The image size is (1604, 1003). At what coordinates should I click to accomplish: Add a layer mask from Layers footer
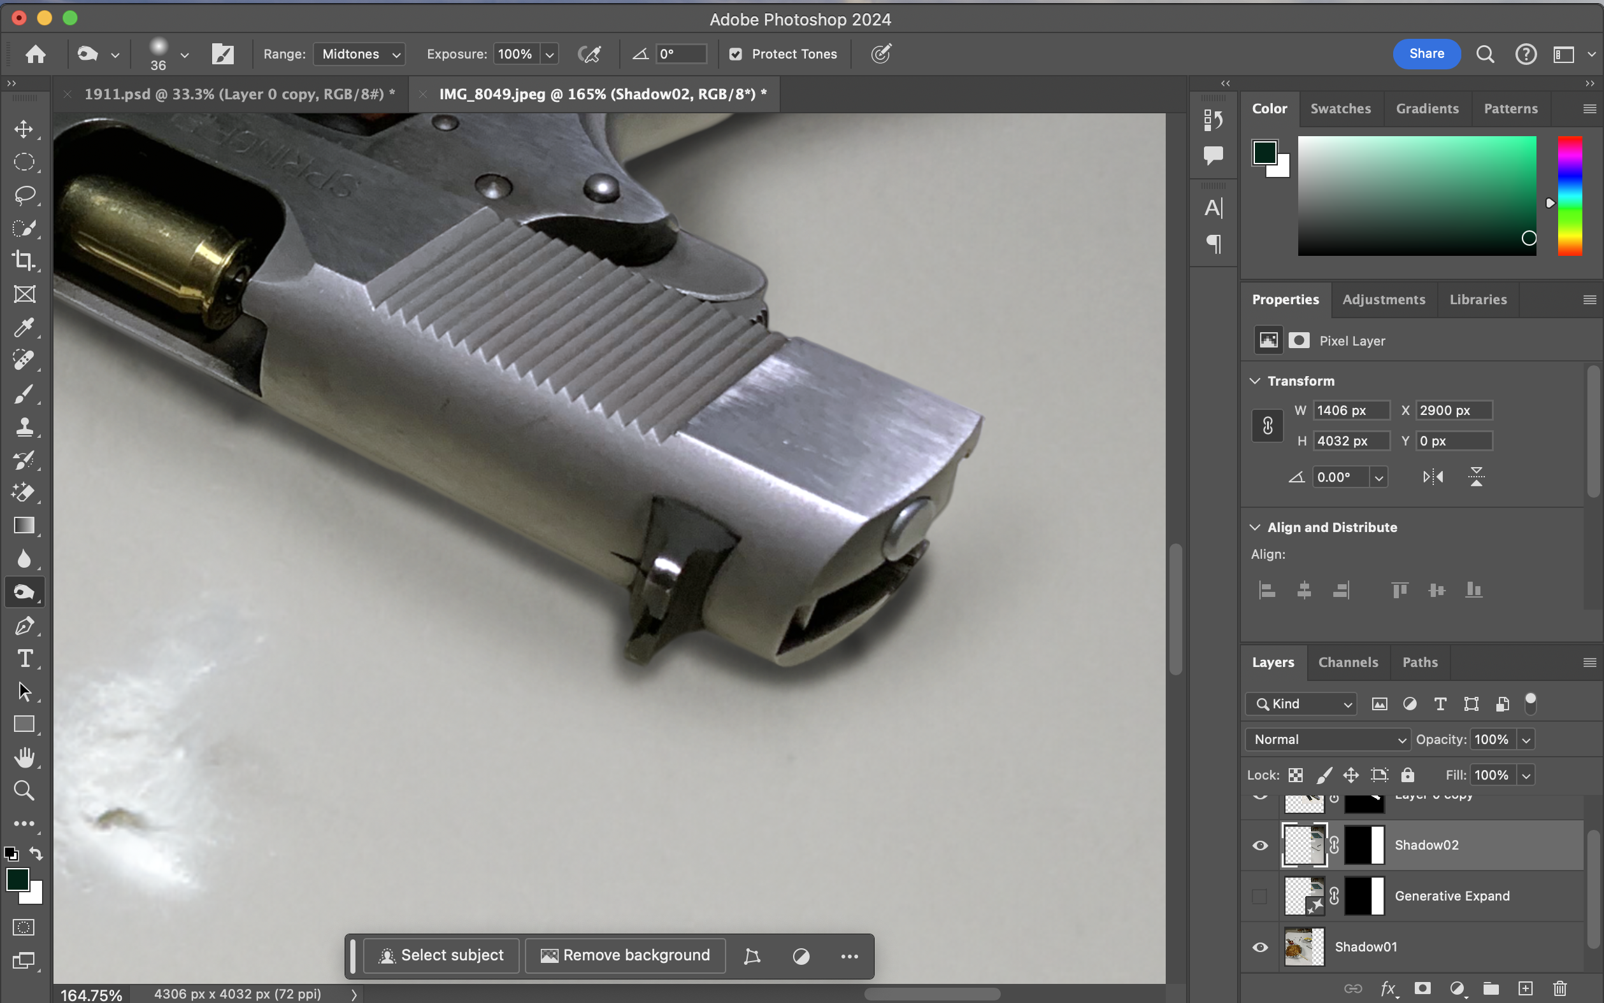pyautogui.click(x=1422, y=988)
